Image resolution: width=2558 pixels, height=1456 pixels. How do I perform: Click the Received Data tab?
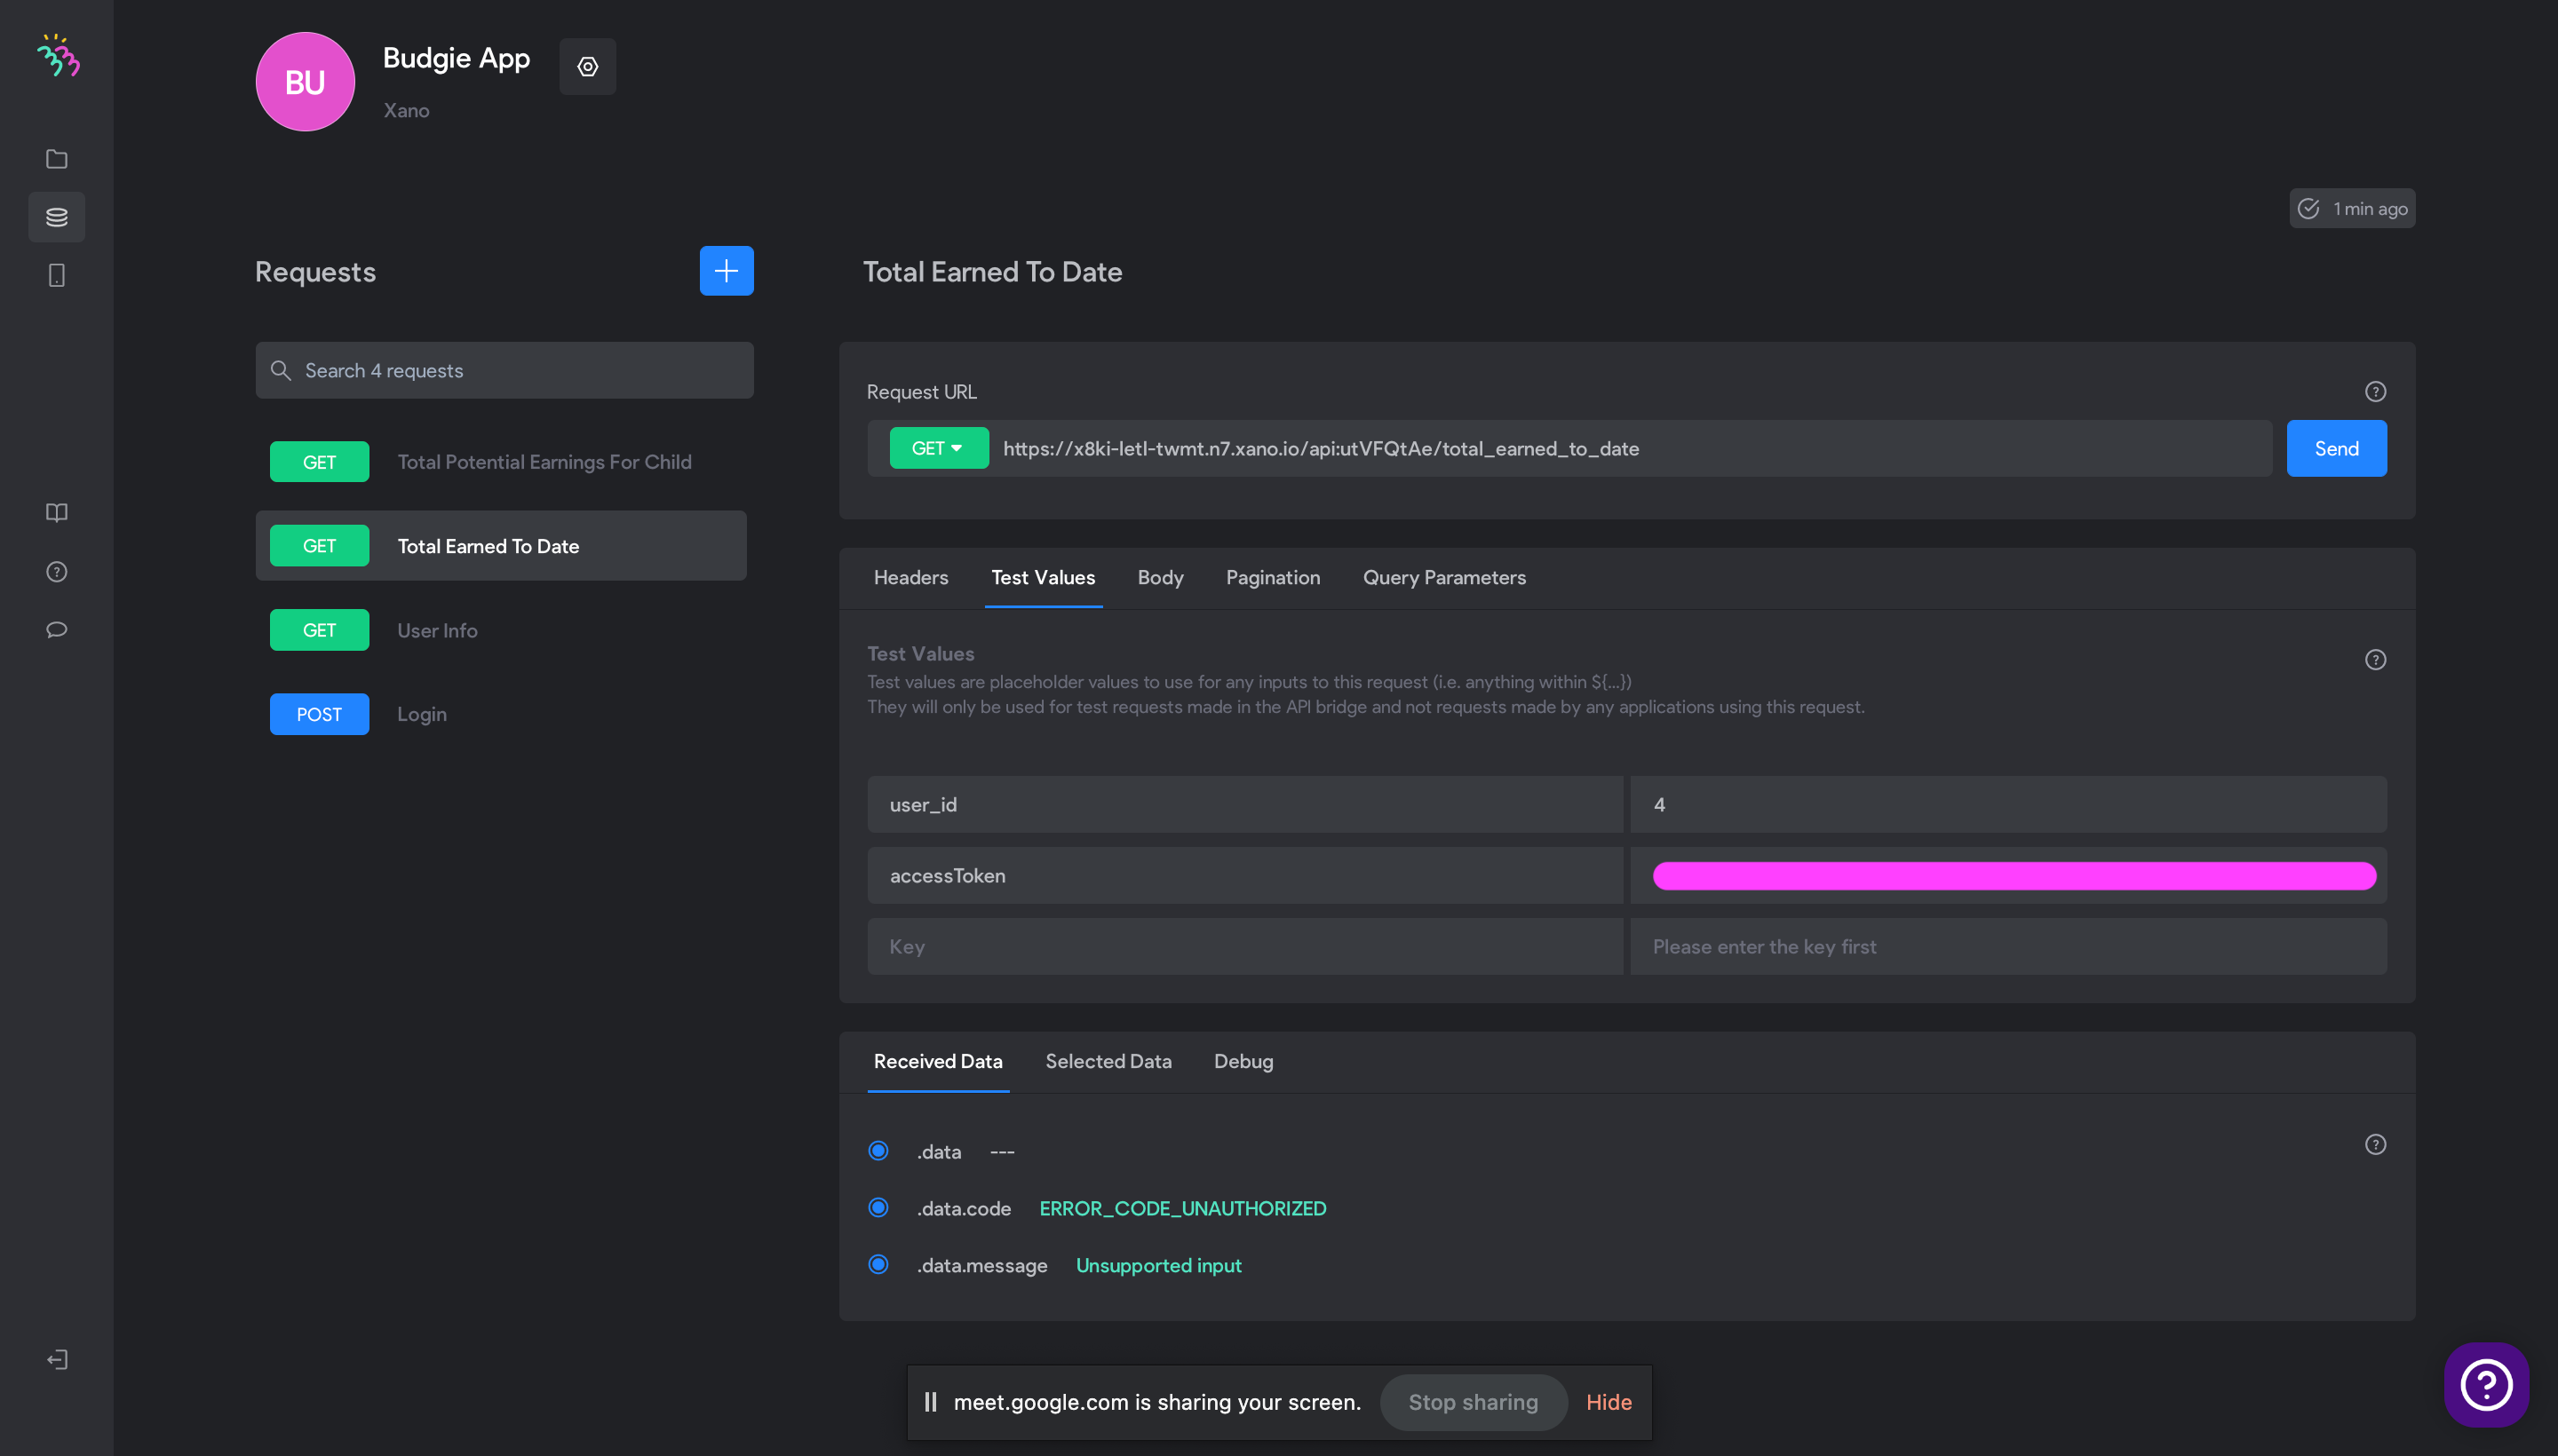pos(937,1061)
